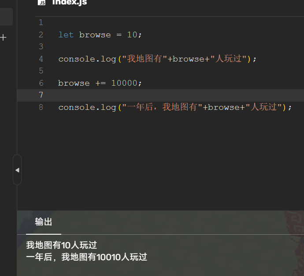The width and height of the screenshot is (304, 276).
Task: Click output line 我地图有10人玩过
Action: [61, 245]
